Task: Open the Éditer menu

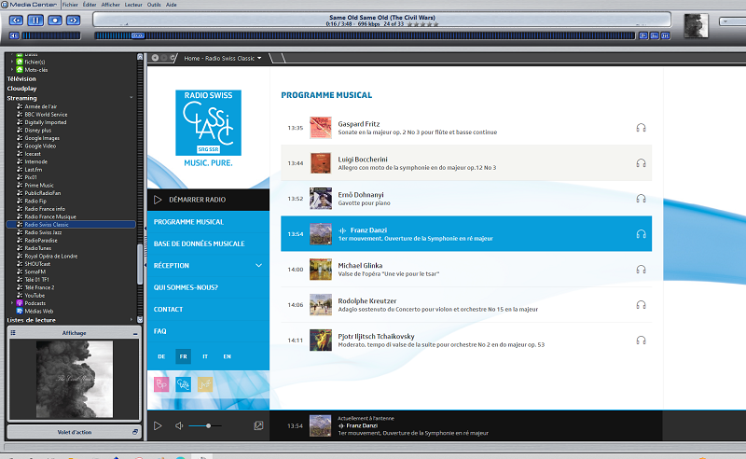Action: (x=90, y=5)
